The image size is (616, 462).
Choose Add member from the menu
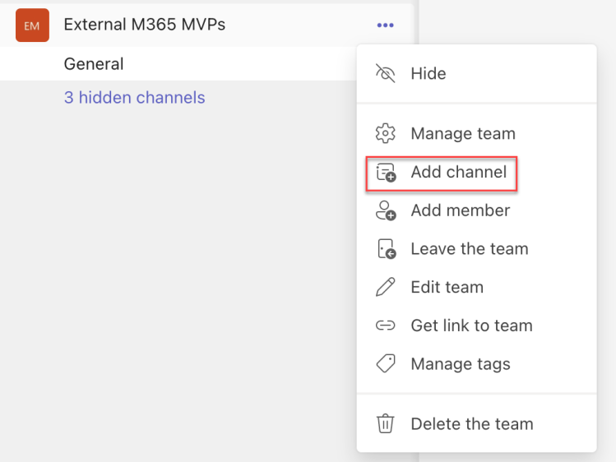(476, 210)
